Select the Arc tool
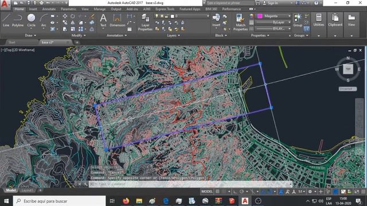Image resolution: width=367 pixels, height=206 pixels. coord(44,21)
